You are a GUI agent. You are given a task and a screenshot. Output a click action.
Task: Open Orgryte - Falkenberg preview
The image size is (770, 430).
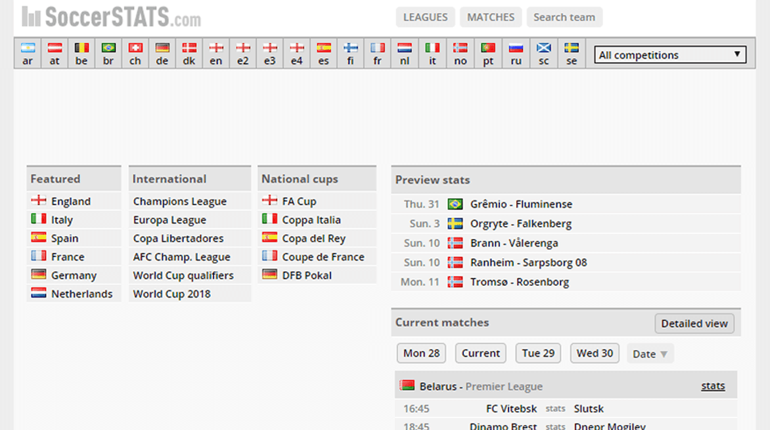coord(521,224)
